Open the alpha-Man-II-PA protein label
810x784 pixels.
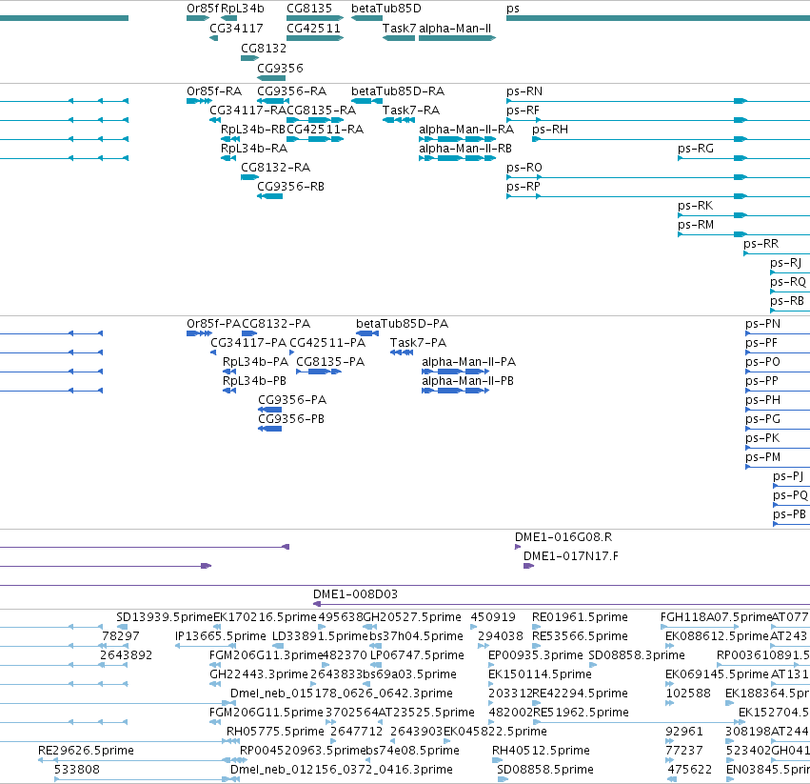pos(468,362)
